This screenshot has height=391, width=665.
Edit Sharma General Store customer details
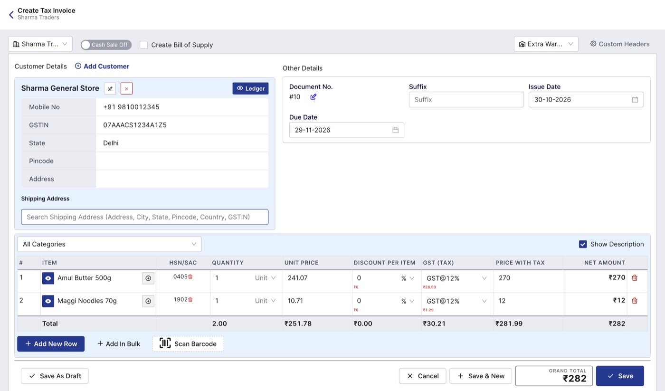[x=110, y=88]
